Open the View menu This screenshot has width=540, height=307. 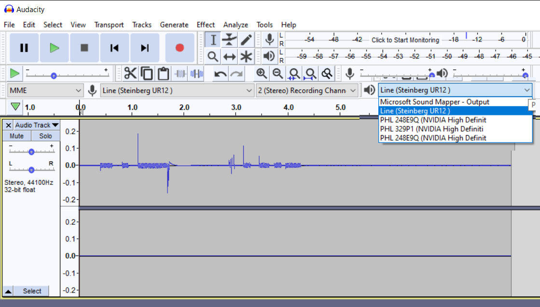[x=78, y=25]
